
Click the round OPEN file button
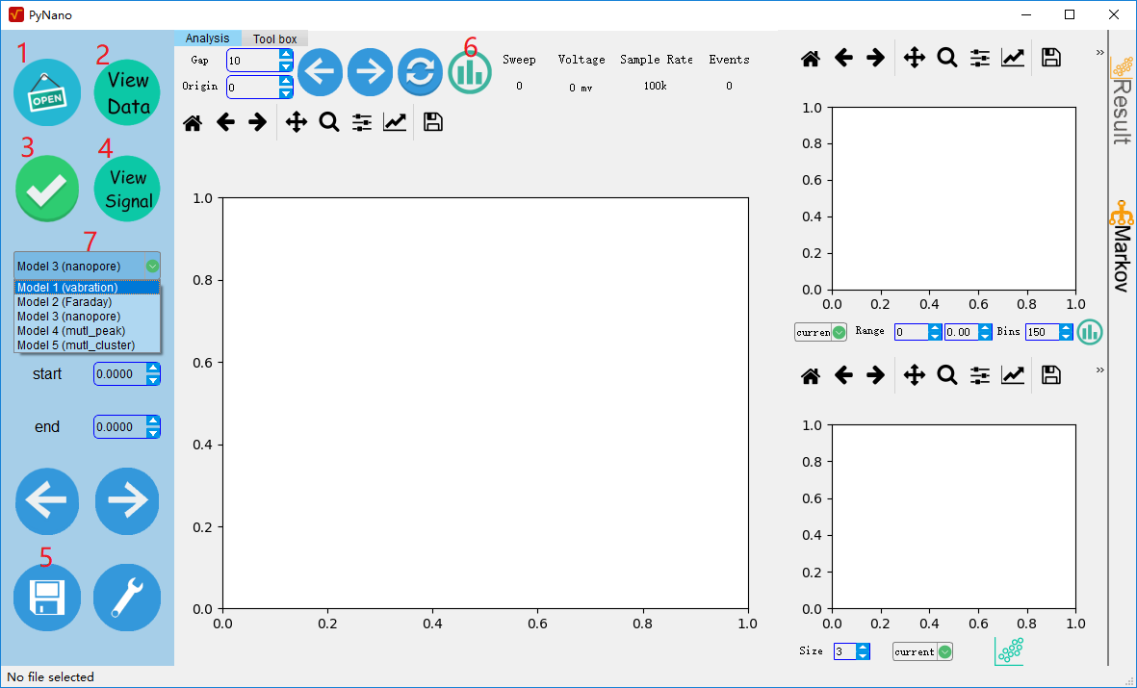click(47, 92)
